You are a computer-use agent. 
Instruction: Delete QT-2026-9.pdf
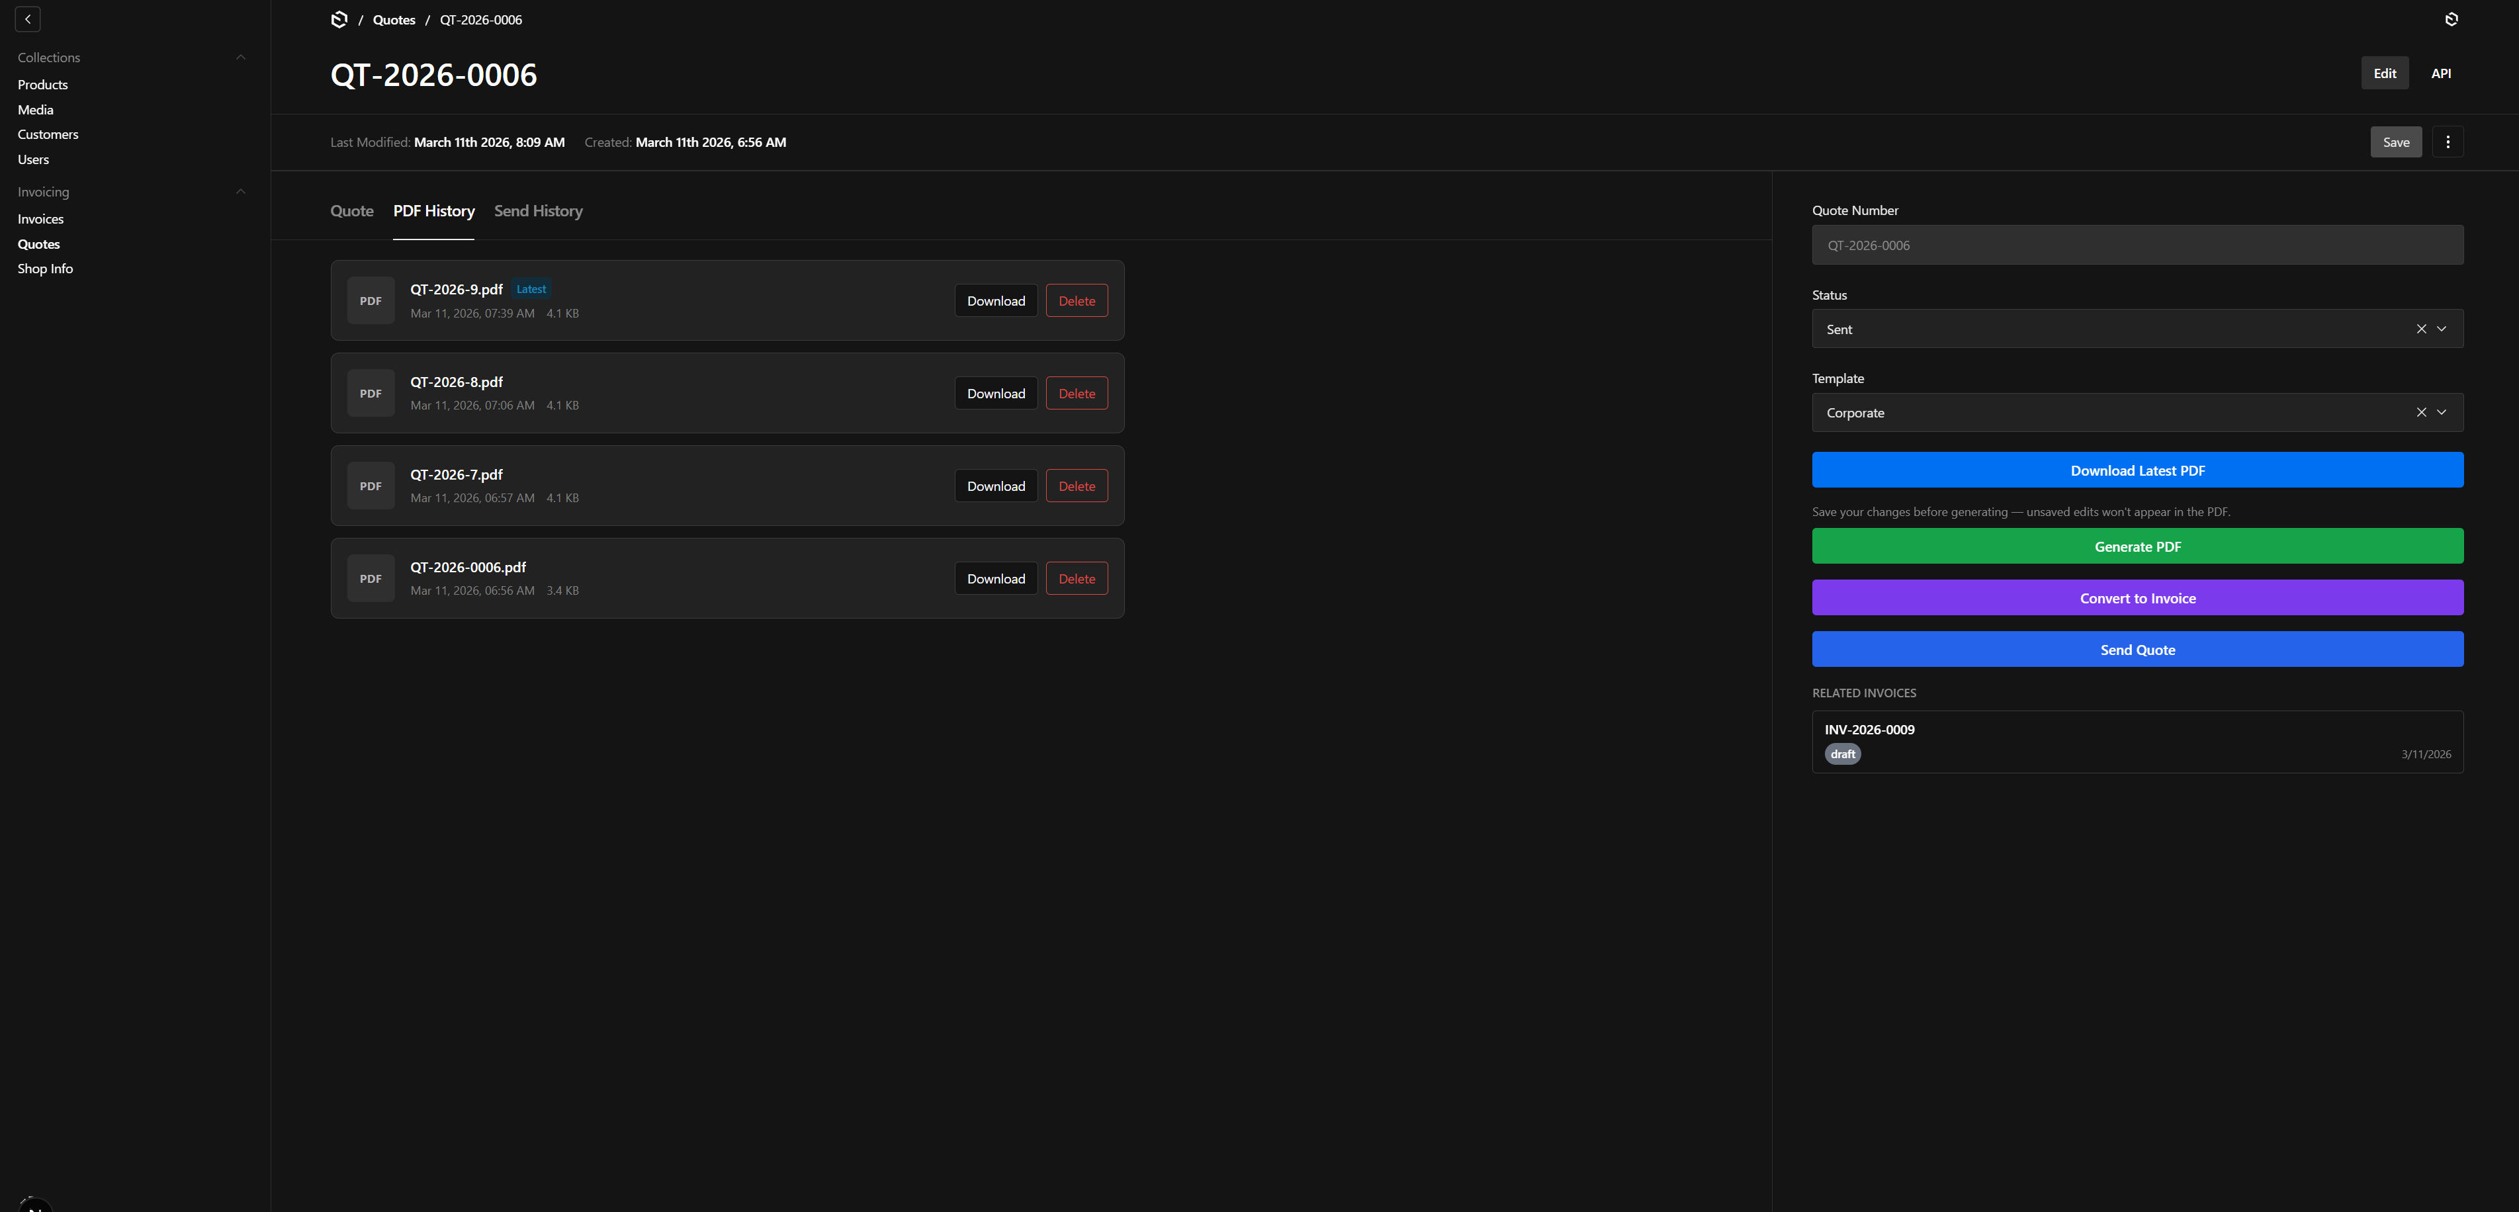[x=1077, y=301]
